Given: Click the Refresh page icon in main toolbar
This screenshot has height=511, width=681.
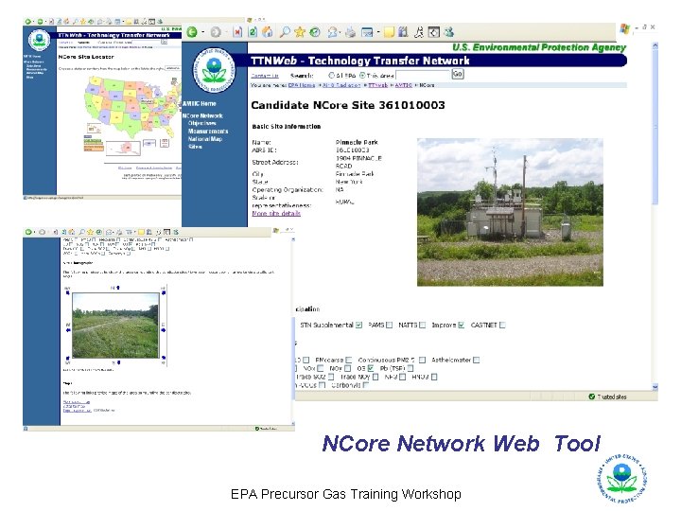Looking at the screenshot, I should click(253, 32).
